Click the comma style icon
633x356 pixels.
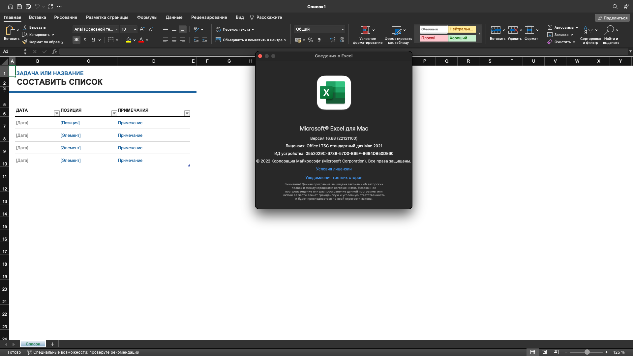click(319, 40)
